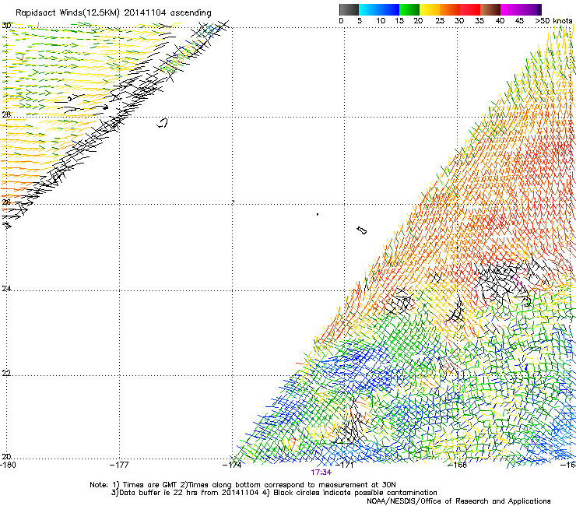Click the green 15-20 knots legend swatch
576x506 pixels.
(x=409, y=9)
